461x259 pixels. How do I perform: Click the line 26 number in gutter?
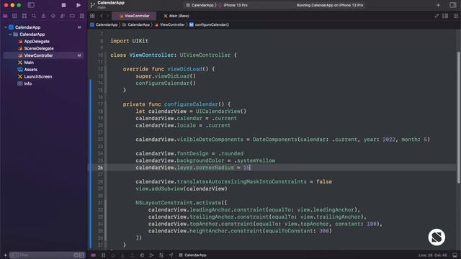coord(100,168)
